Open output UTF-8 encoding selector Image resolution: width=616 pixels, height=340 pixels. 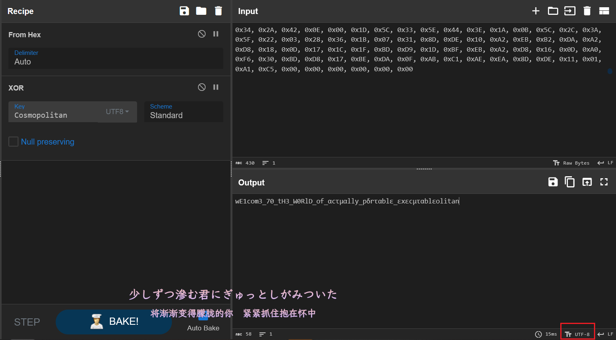[578, 334]
